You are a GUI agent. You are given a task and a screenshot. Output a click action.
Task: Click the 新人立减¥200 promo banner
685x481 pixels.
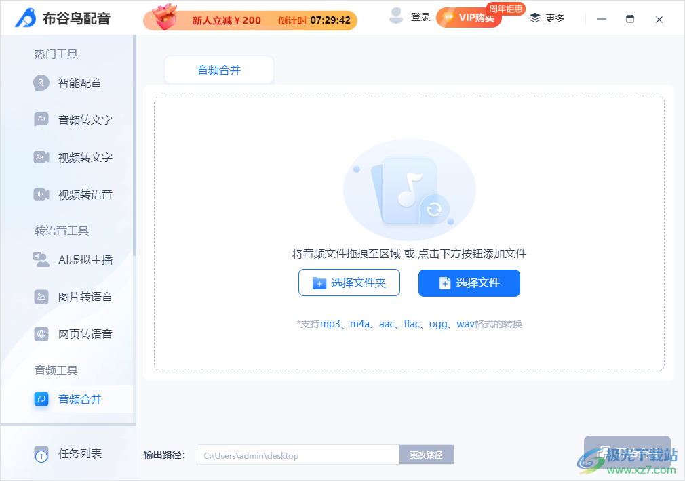(250, 20)
